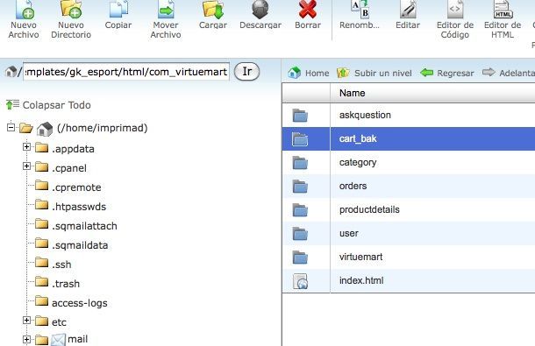The height and width of the screenshot is (346, 535).
Task: Click the folder icon beside user
Action: [x=300, y=234]
